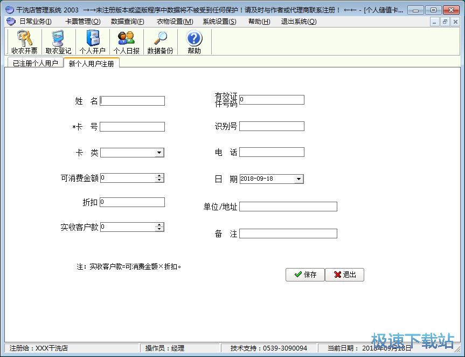465x357 pixels.
Task: Open the 衣物设置(M) menu
Action: (175, 22)
